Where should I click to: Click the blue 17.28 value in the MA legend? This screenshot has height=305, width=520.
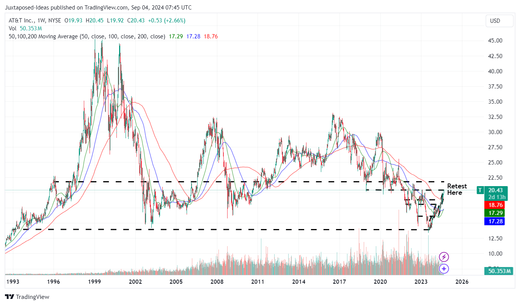tap(193, 36)
